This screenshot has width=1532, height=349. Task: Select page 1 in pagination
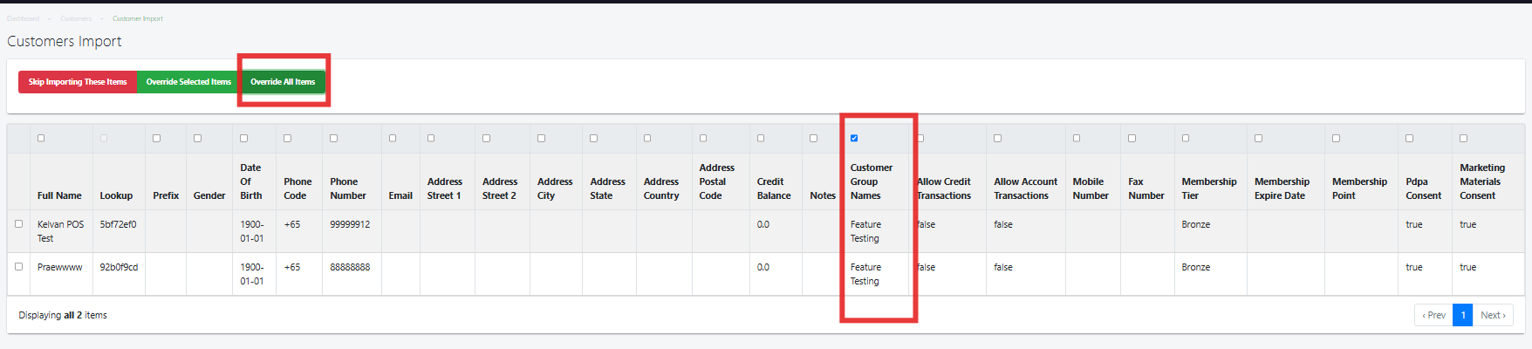coord(1463,315)
